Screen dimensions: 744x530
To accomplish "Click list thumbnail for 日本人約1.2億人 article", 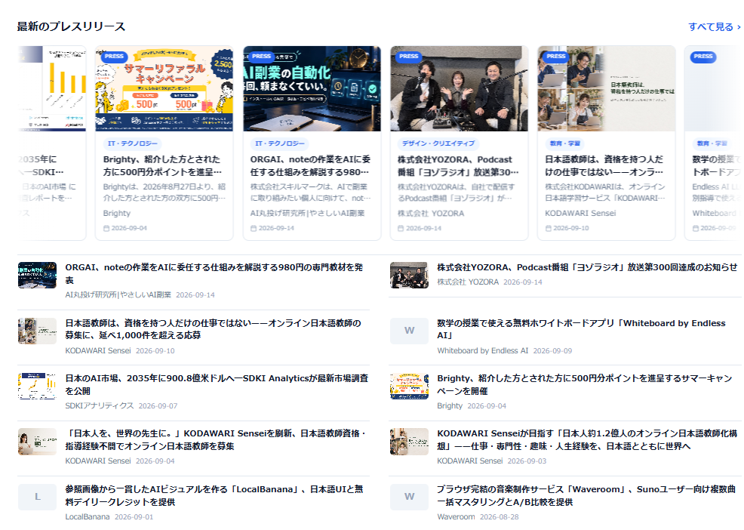I will [x=409, y=442].
